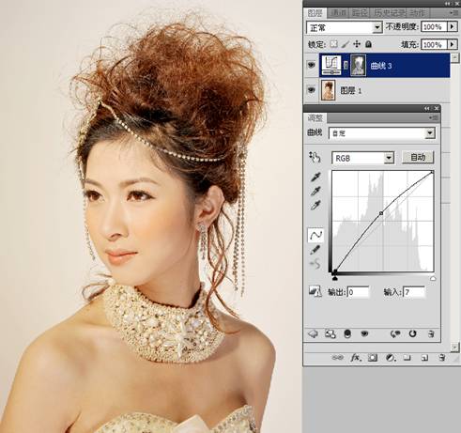
Task: Select the 调整 panel tab
Action: pyautogui.click(x=315, y=118)
